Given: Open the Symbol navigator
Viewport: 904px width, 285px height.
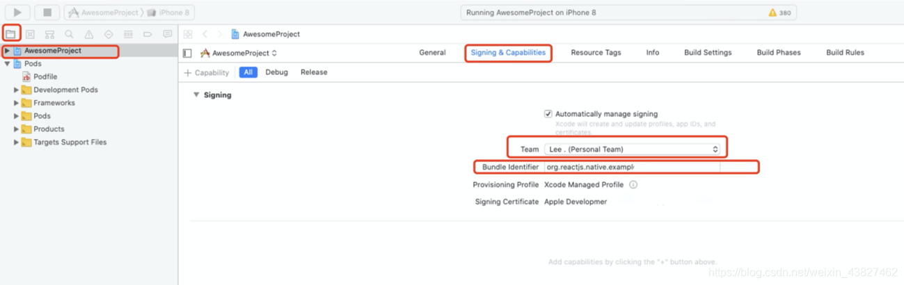Looking at the screenshot, I should [x=49, y=34].
